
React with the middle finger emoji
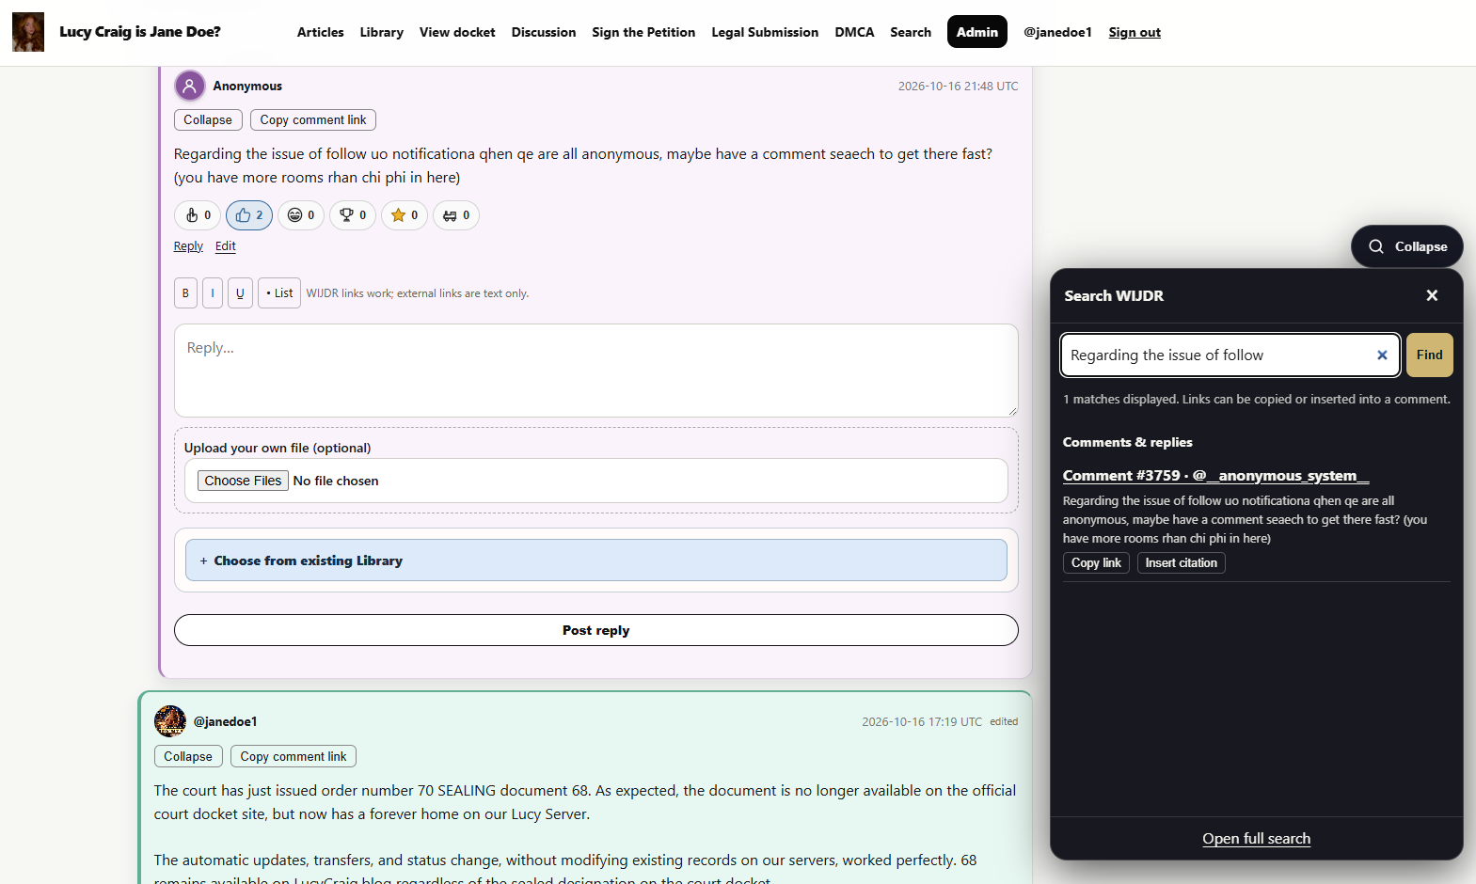click(198, 215)
